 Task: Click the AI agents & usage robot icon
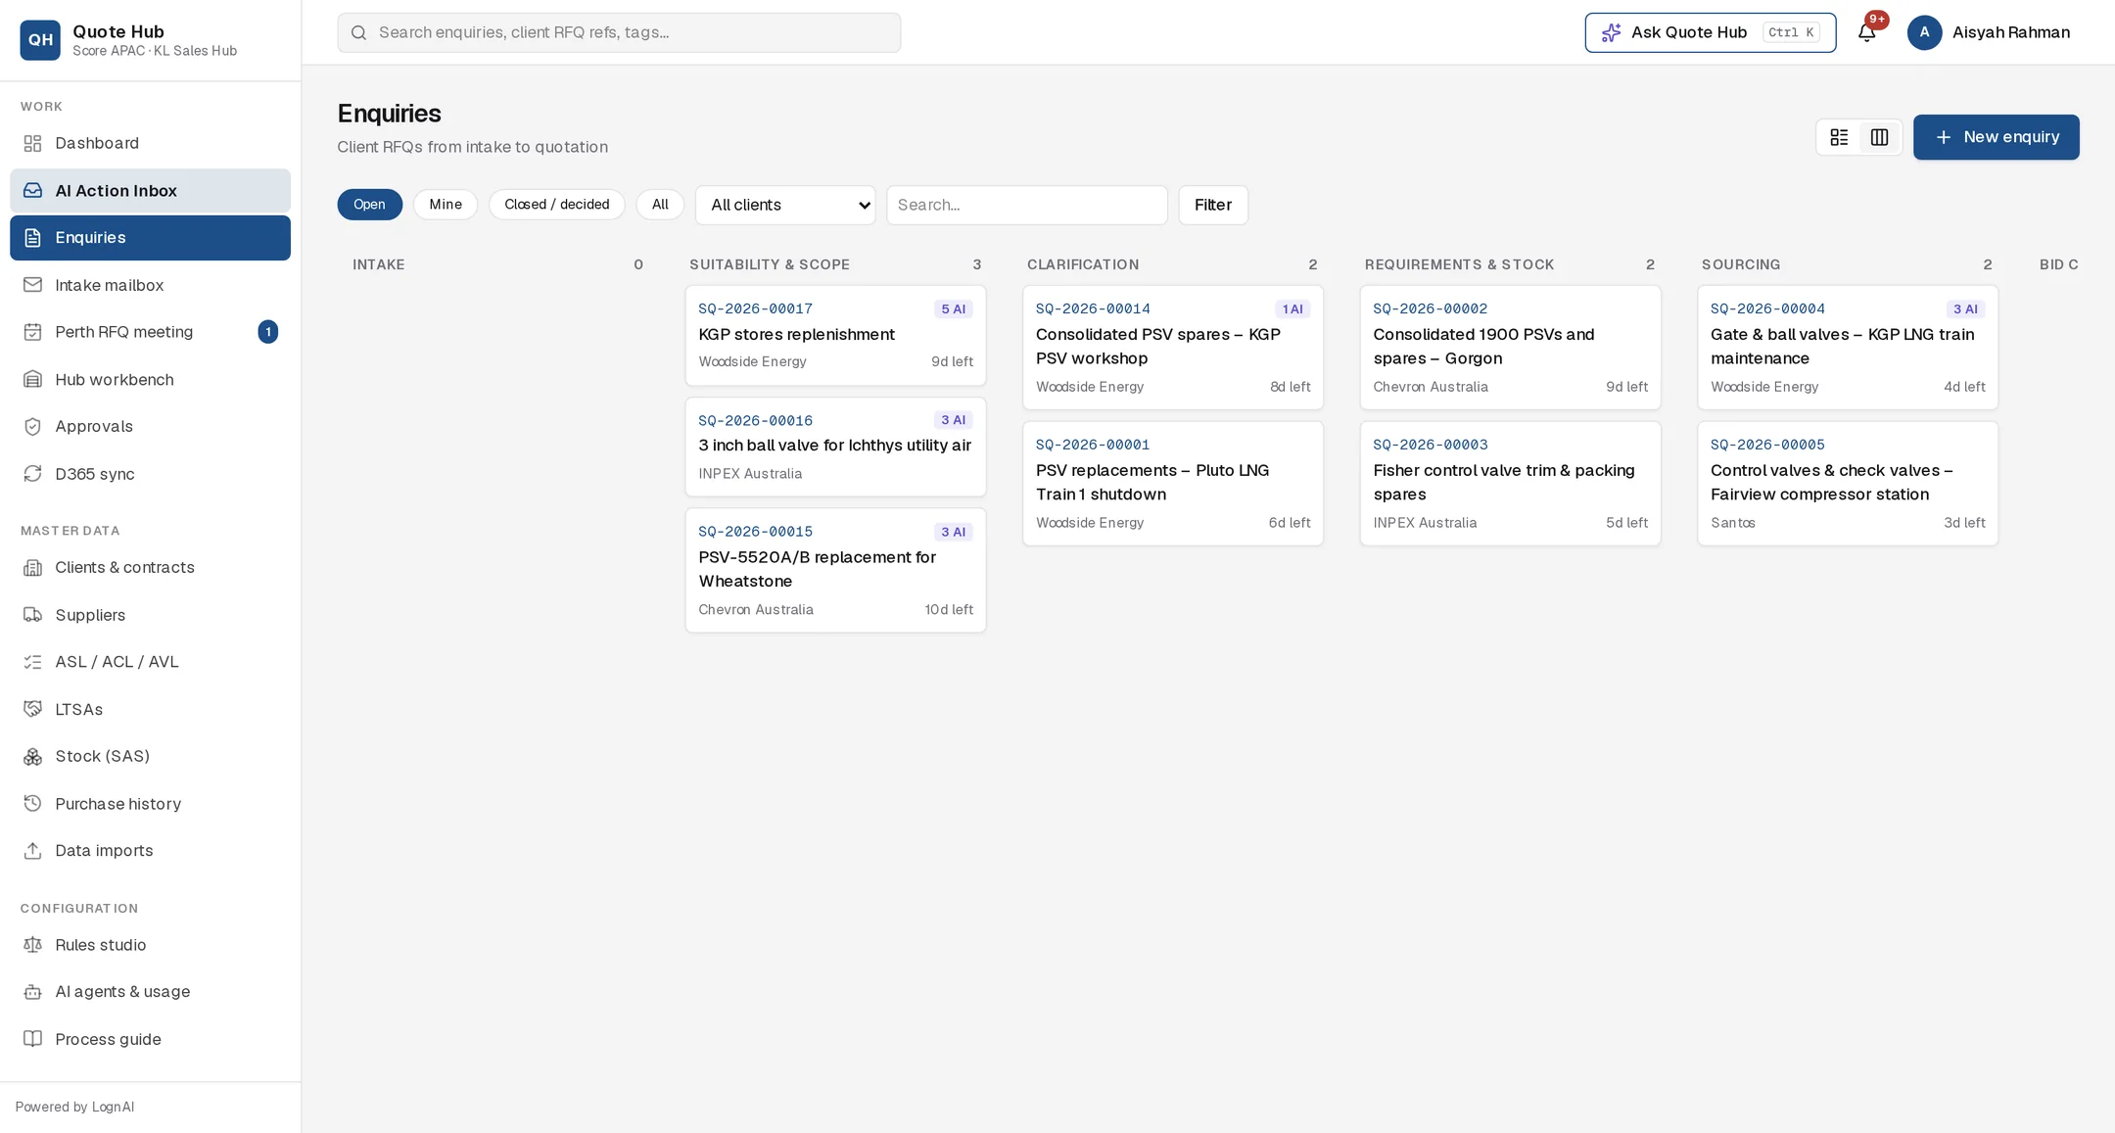32,992
